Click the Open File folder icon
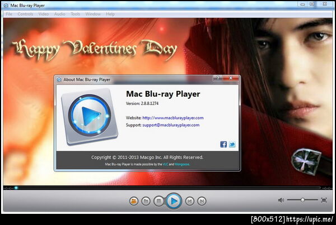 (146, 201)
